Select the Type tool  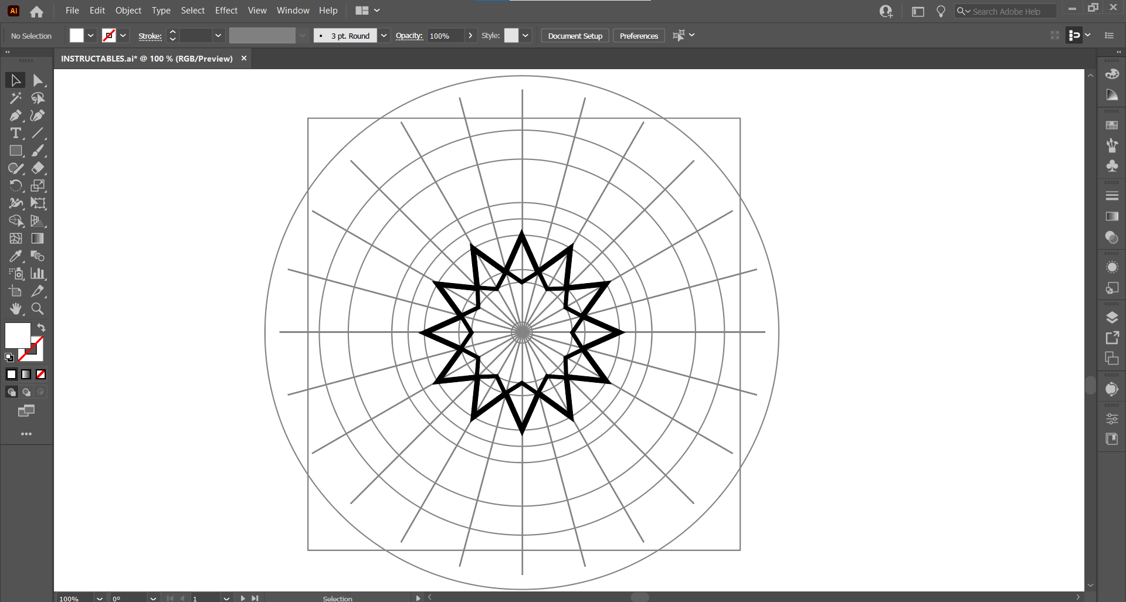click(16, 133)
